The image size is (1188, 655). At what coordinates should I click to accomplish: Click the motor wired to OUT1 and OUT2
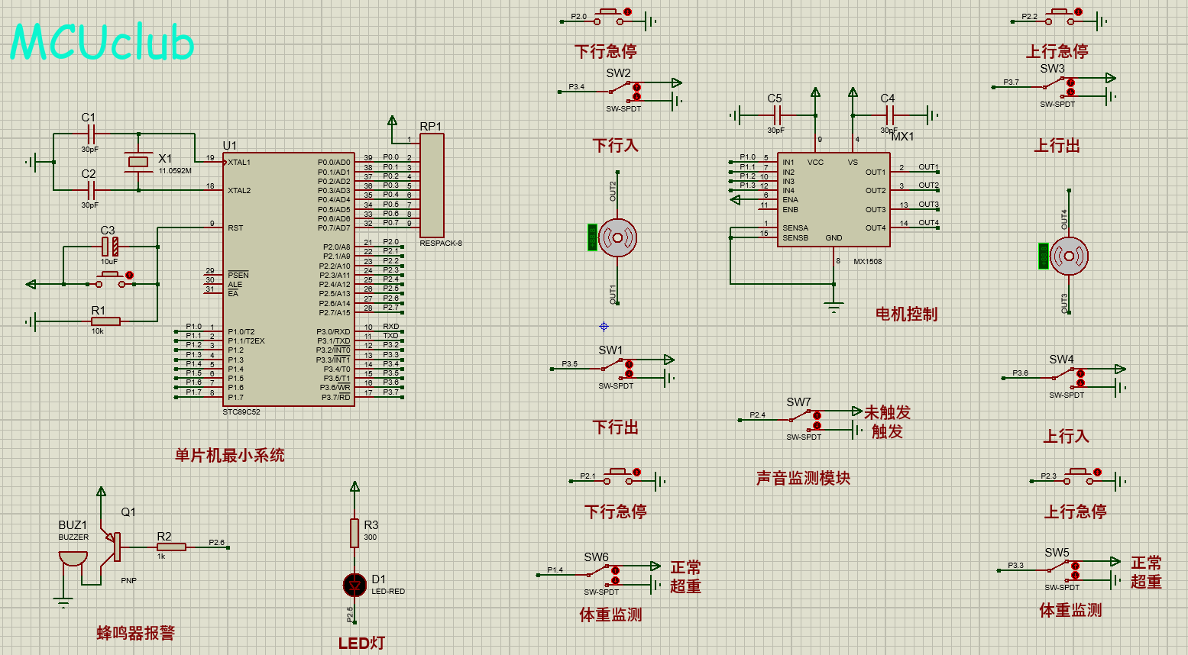point(617,237)
